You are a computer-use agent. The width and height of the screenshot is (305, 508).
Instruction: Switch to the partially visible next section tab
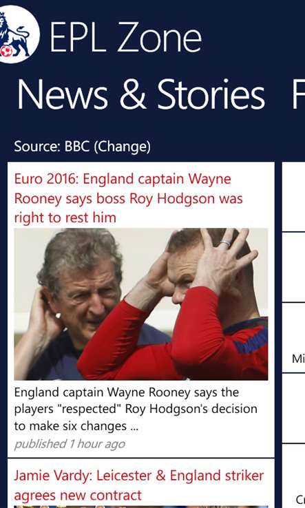(x=298, y=94)
